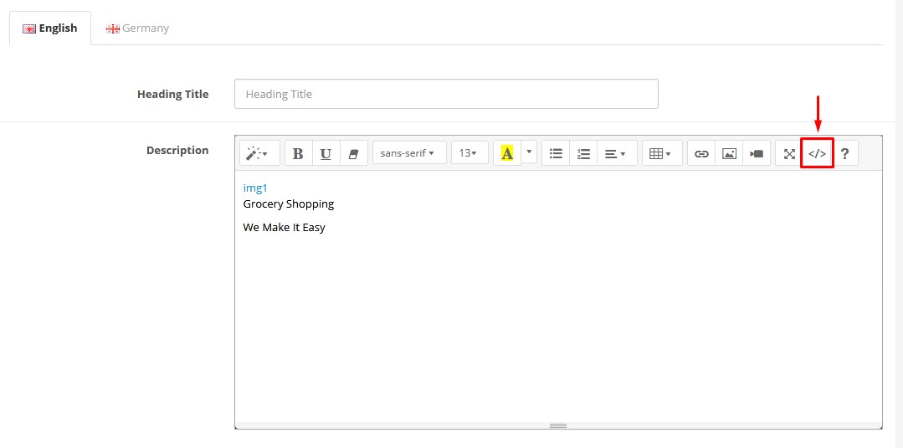Expand the paragraph alignment dropdown

pos(618,153)
